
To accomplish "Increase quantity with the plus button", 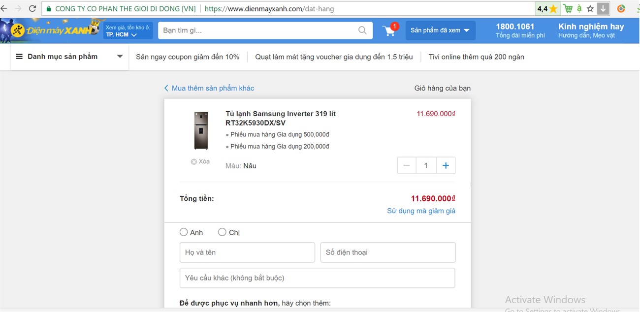I will click(x=446, y=165).
